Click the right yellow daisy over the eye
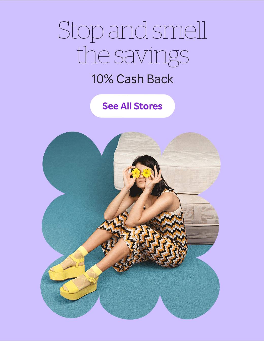Screen dimensions: 264x341 click(147, 173)
